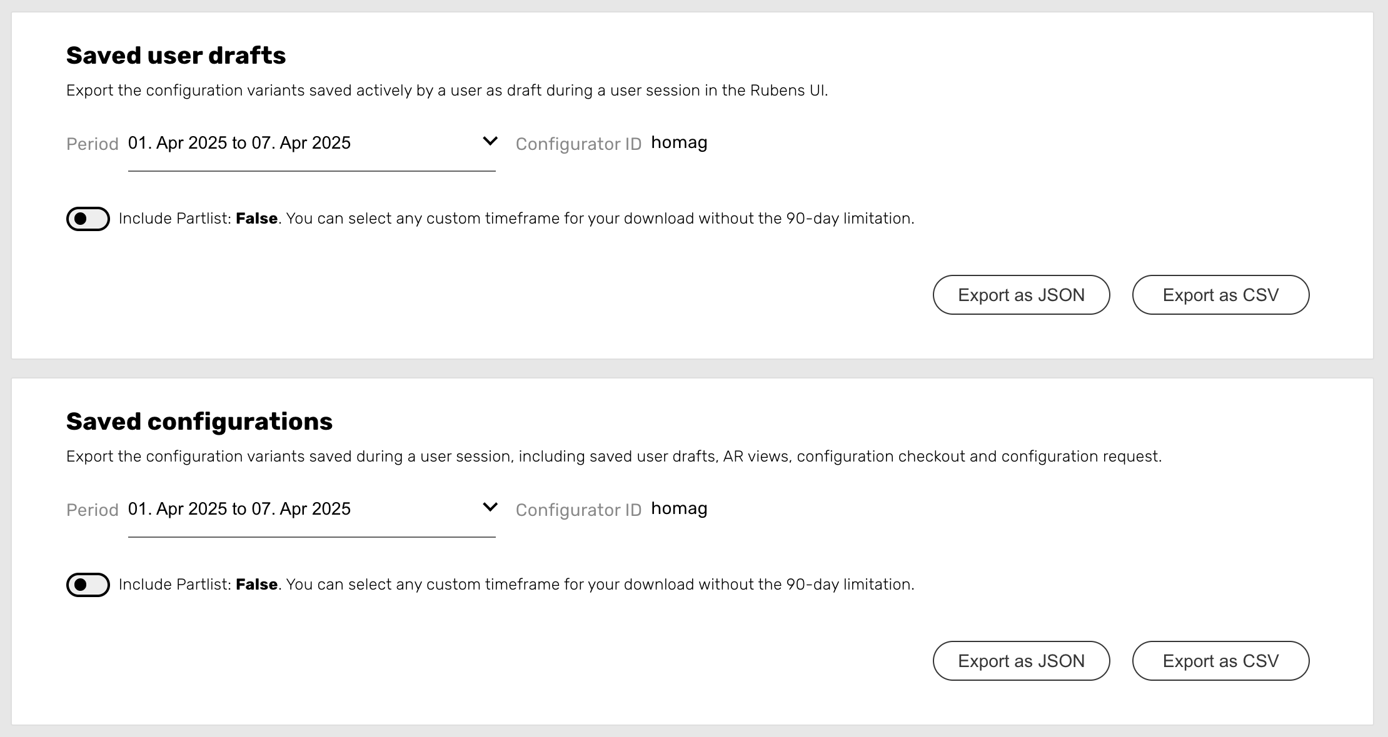1388x737 pixels.
Task: Expand Period dropdown chevron in Saved configurations
Action: click(x=490, y=507)
